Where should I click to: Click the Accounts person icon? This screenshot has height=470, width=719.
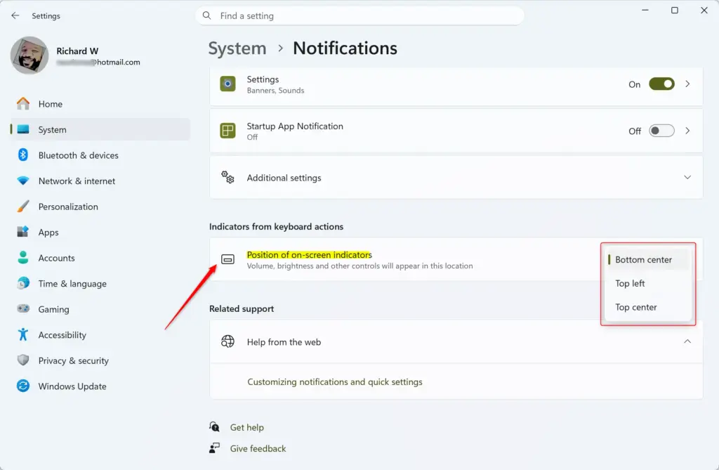[x=23, y=258]
